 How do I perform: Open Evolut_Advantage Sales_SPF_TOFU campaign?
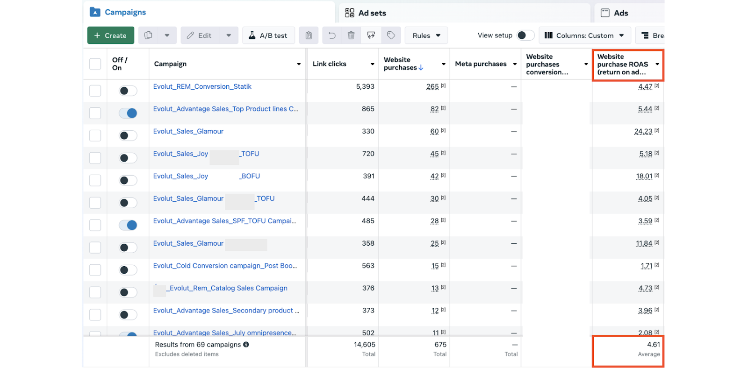[224, 221]
